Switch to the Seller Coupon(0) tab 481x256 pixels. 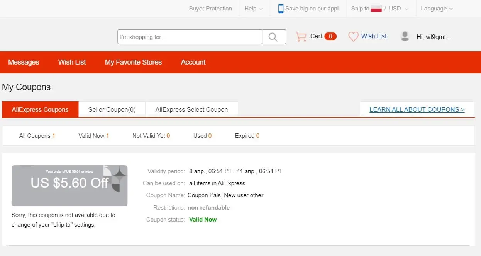(x=112, y=109)
